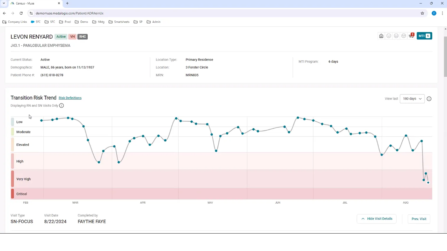Open the Mktg bookmark folder
The width and height of the screenshot is (447, 251).
pos(98,22)
